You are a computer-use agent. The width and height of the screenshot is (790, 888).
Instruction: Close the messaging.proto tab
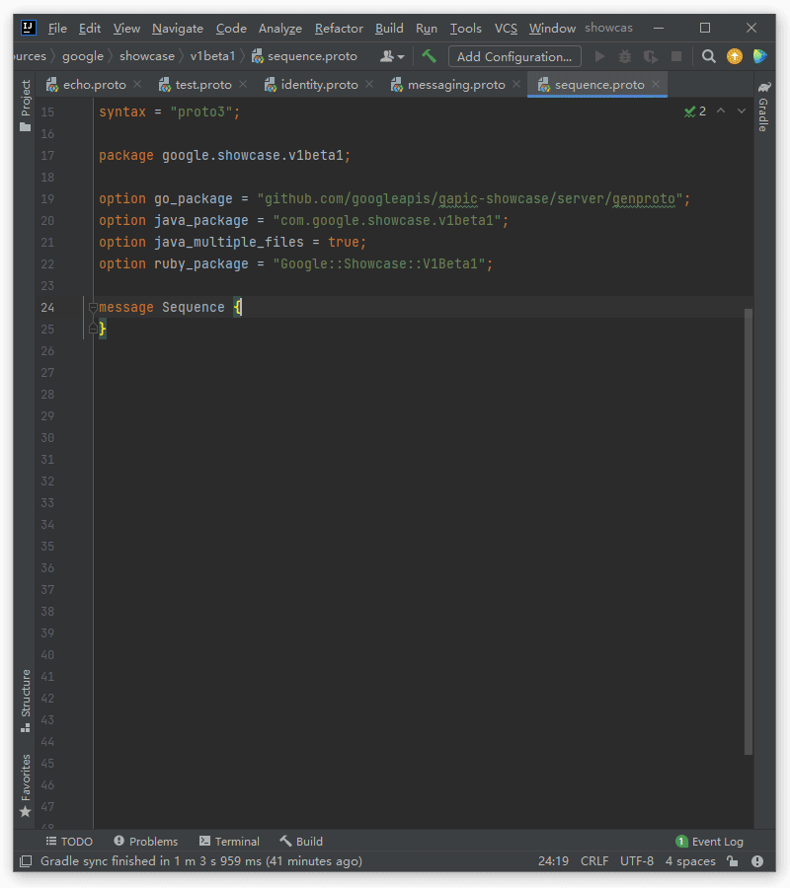pos(516,85)
